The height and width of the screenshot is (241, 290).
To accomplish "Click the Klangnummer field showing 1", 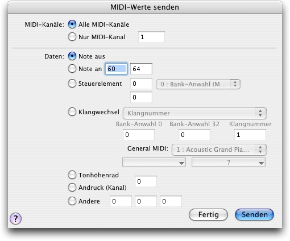I will point(250,135).
